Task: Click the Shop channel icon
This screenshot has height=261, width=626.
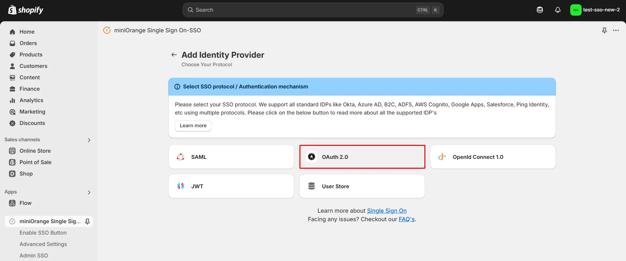Action: [12, 174]
